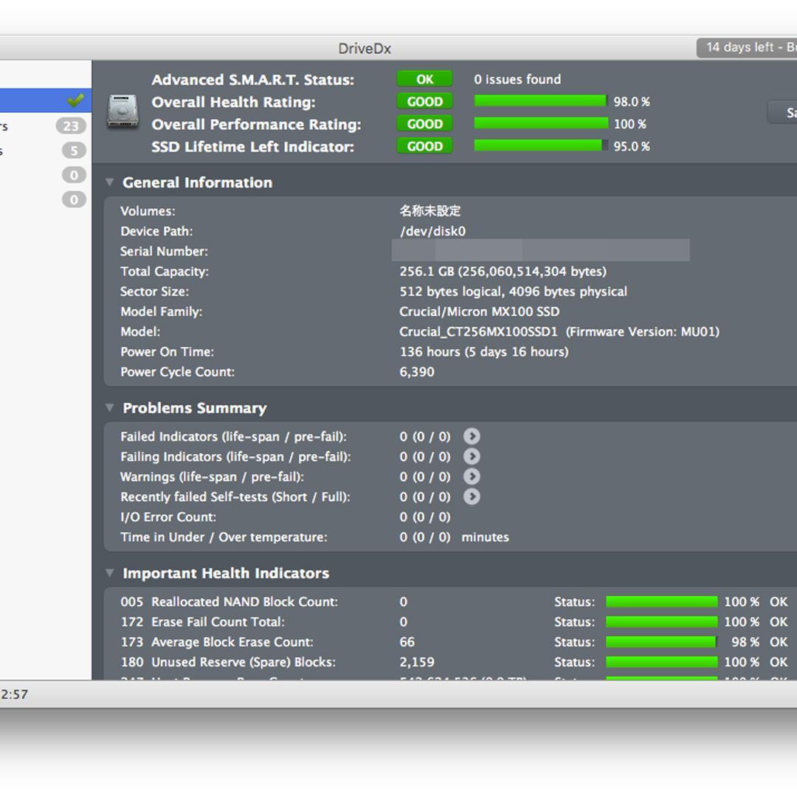Collapse the Problems Summary section
797x797 pixels.
(x=110, y=407)
